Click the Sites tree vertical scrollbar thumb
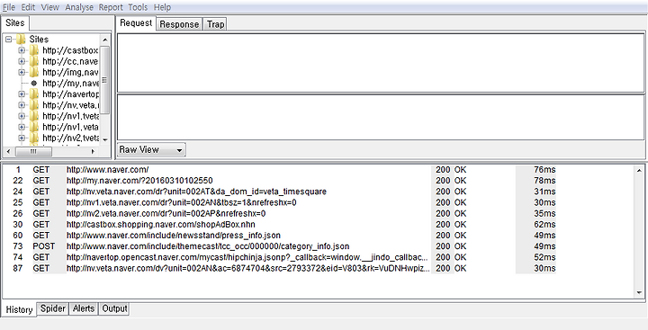Viewport: 648px width, 330px height. pyautogui.click(x=105, y=80)
